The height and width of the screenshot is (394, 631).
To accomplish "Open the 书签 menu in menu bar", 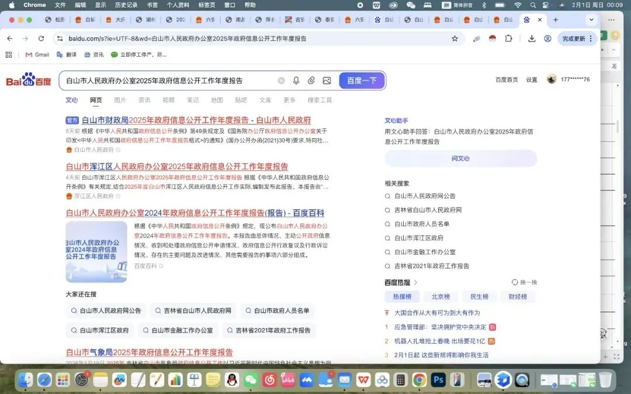I will [x=152, y=5].
